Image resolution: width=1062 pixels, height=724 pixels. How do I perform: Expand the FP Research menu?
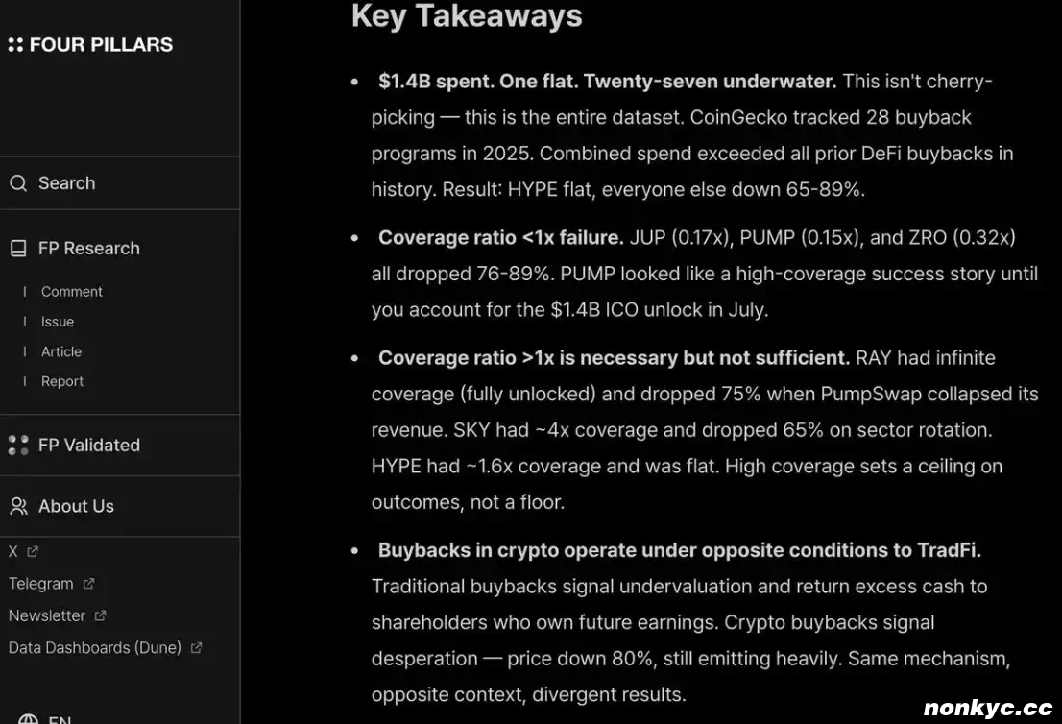coord(89,249)
